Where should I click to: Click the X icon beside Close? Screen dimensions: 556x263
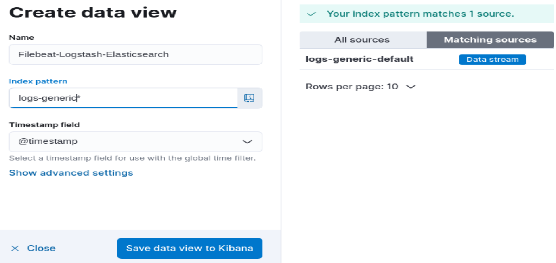pos(15,248)
